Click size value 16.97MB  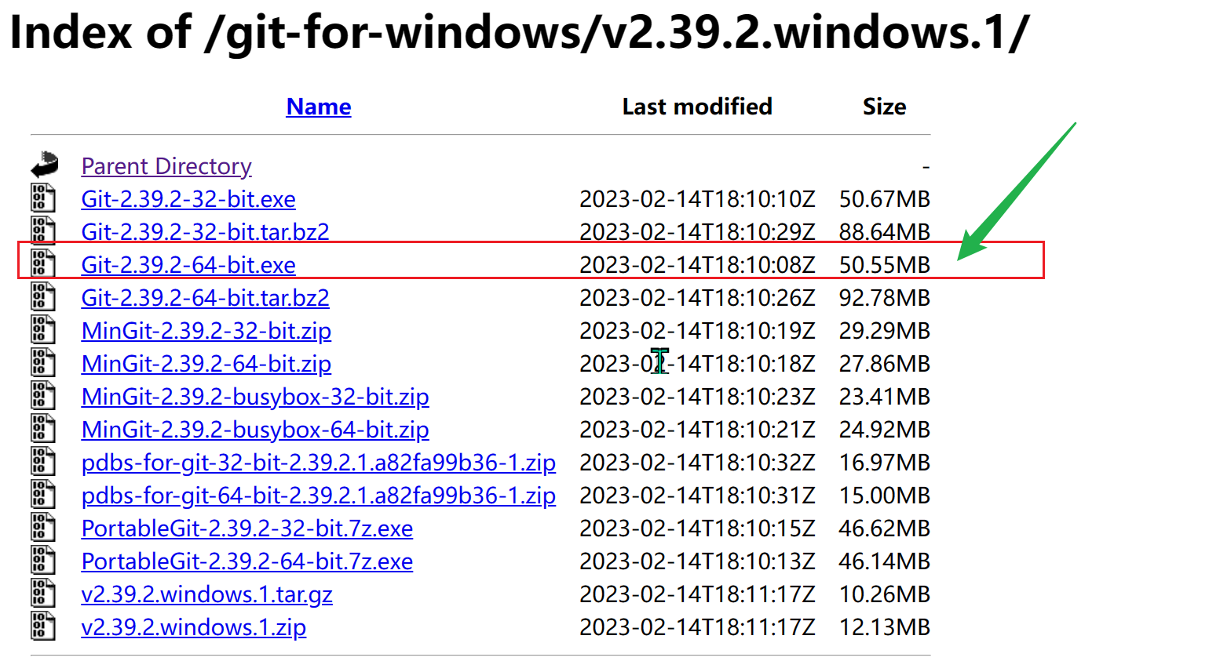click(885, 463)
